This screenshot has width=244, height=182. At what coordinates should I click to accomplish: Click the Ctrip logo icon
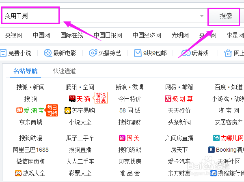214,173
